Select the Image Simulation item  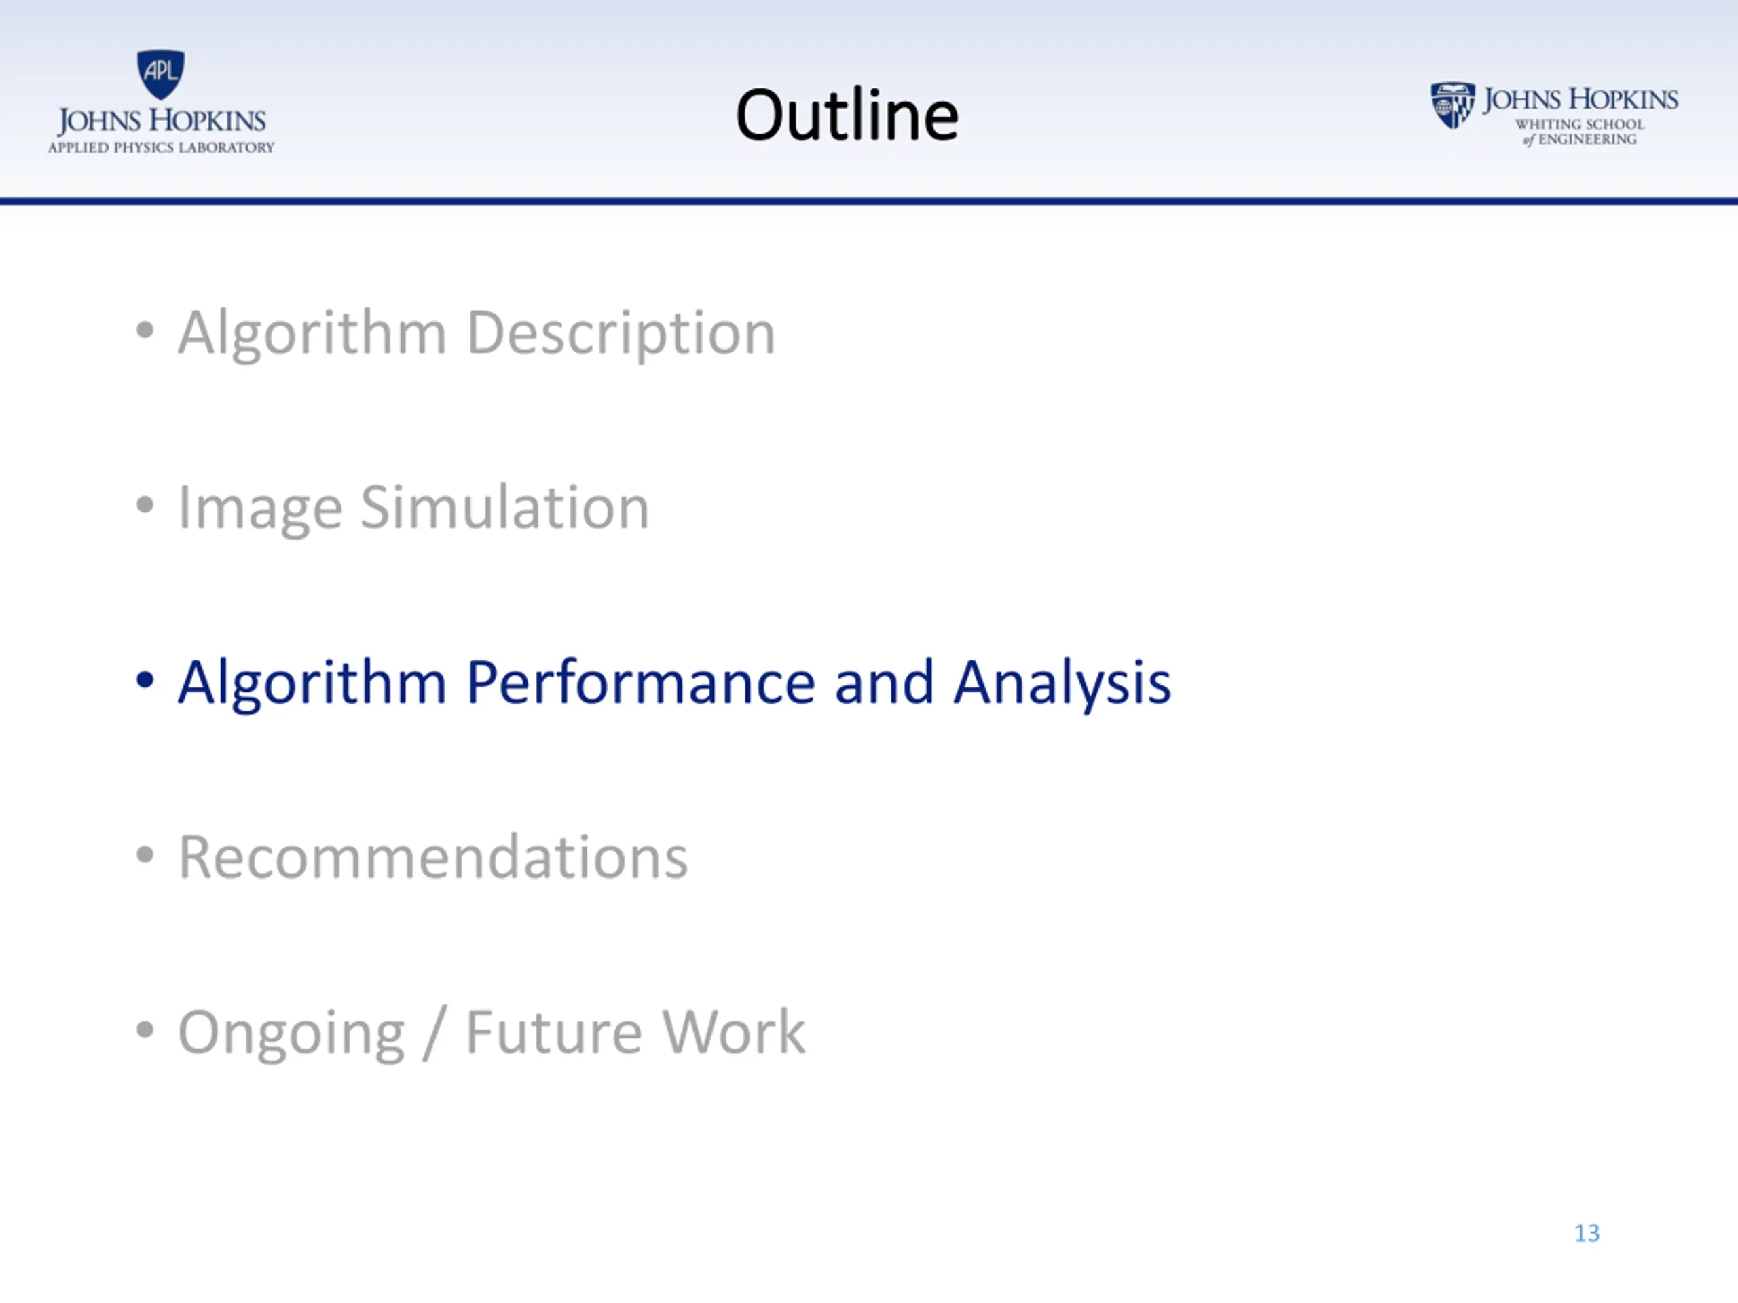click(414, 508)
